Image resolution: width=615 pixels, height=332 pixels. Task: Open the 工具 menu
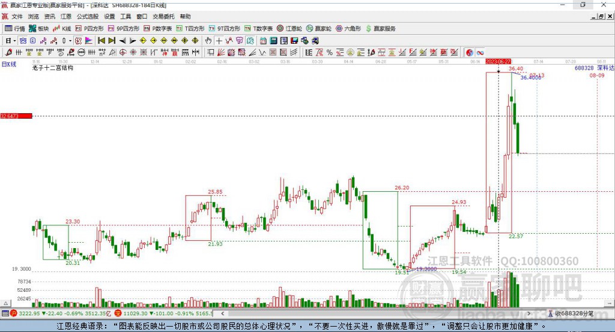(126, 16)
